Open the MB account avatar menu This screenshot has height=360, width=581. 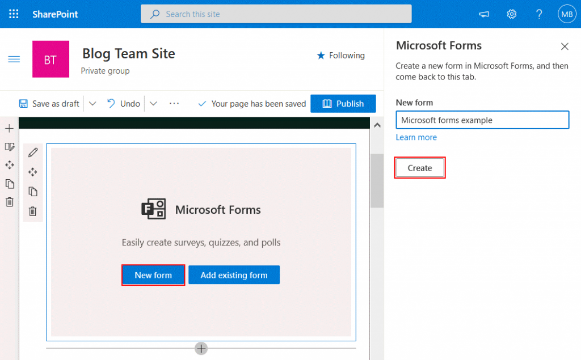(x=567, y=14)
